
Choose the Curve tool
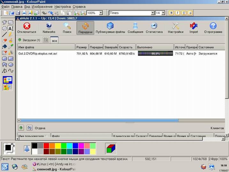pyautogui.click(x=11, y=71)
